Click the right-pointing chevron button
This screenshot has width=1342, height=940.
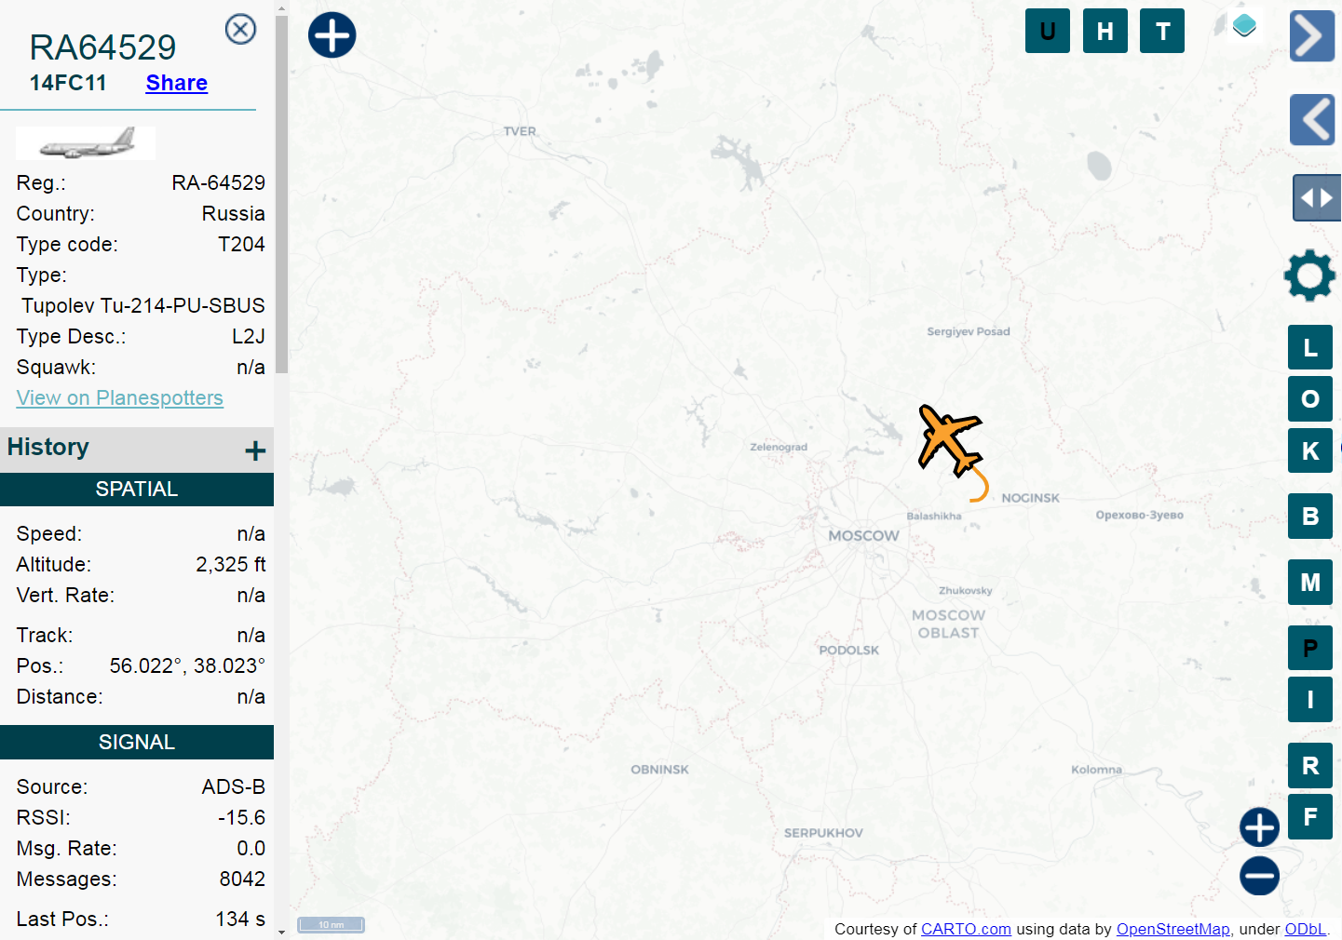pyautogui.click(x=1312, y=36)
